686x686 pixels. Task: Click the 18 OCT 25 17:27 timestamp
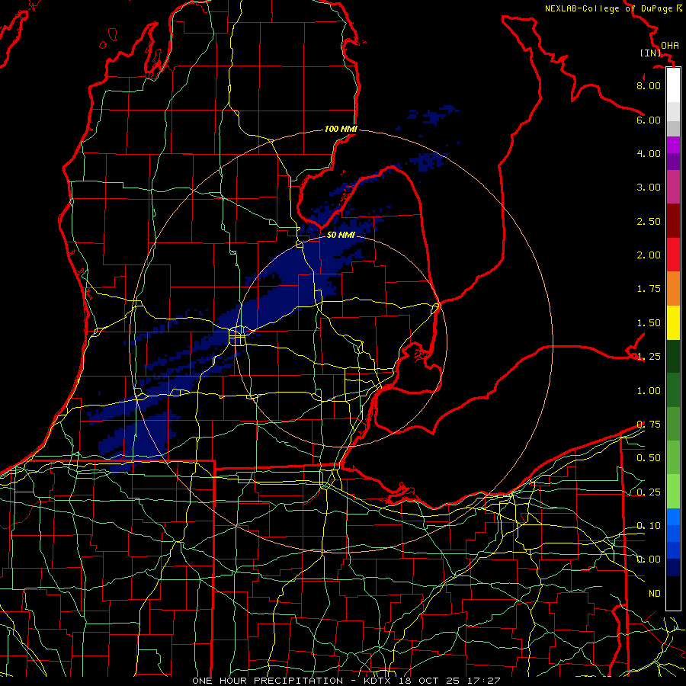[449, 681]
